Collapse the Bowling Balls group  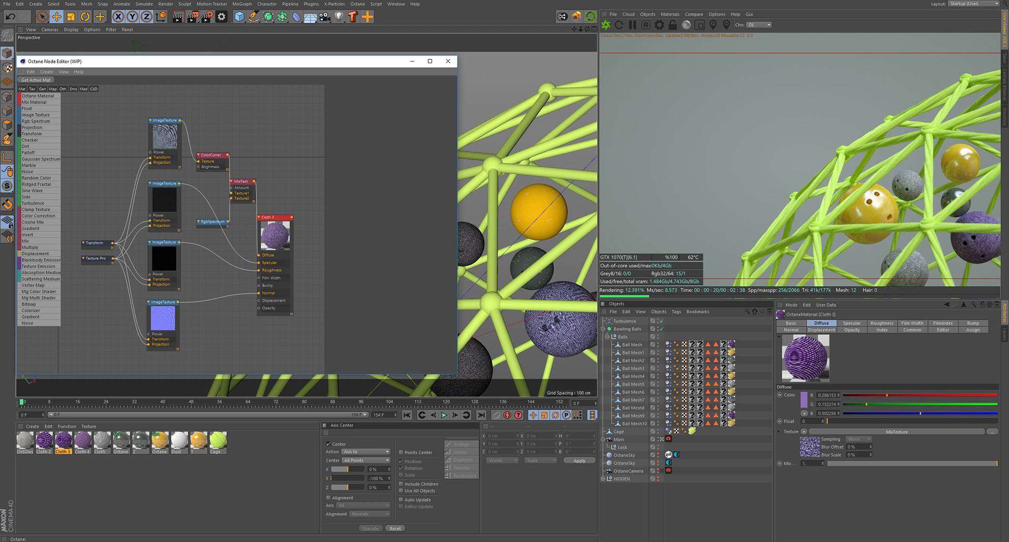[x=603, y=329]
